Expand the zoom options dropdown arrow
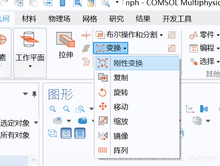Image resolution: width=220 pixels, height=166 pixels. tap(91, 109)
